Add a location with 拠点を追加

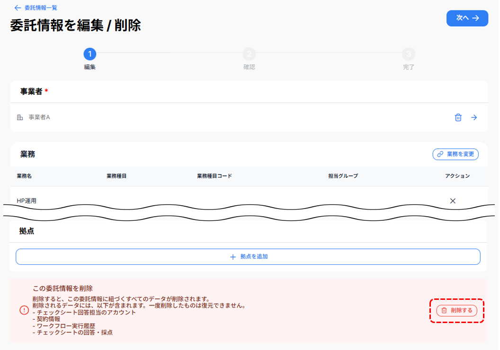(248, 257)
